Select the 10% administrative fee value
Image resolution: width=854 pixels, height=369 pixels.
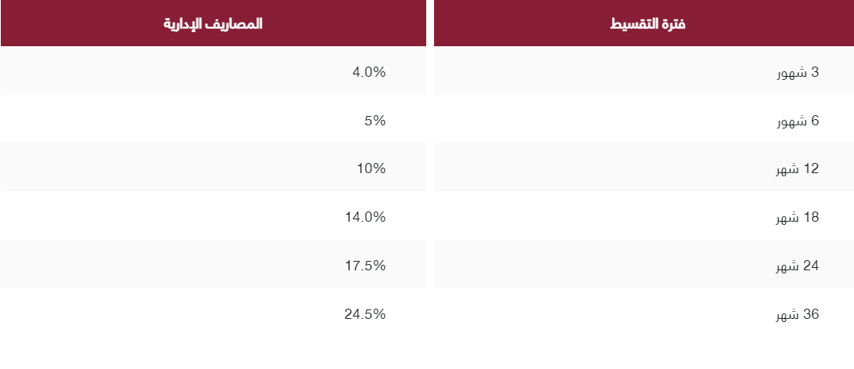pos(371,169)
